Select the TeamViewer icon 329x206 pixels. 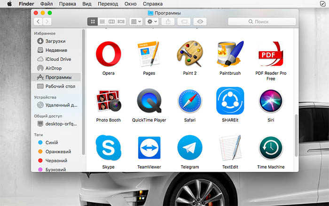click(149, 148)
